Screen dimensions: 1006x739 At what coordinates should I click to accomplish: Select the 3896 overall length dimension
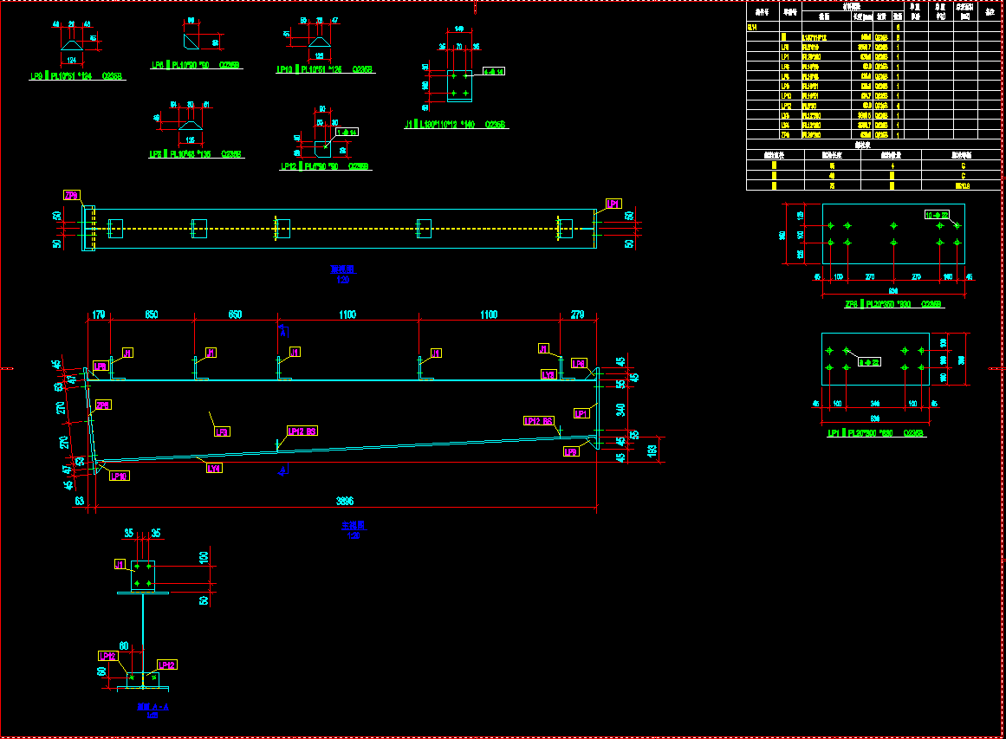[345, 501]
